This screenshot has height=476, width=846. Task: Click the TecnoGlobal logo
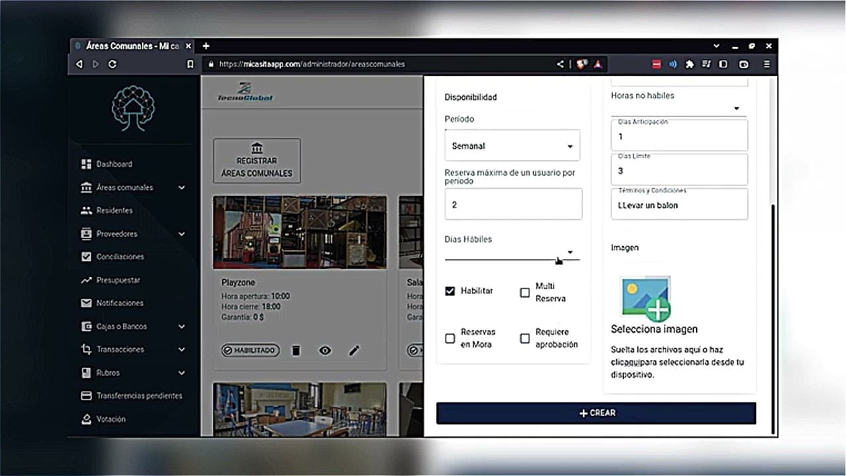pyautogui.click(x=245, y=92)
